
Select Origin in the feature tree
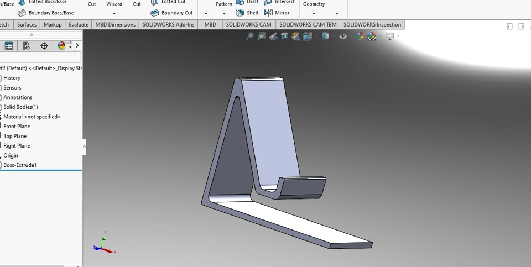click(11, 156)
